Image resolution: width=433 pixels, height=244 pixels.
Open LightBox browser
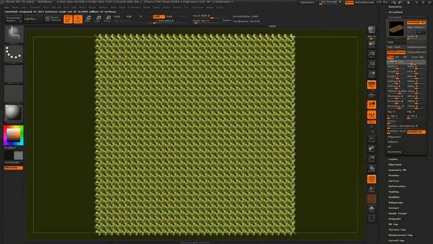point(30,19)
